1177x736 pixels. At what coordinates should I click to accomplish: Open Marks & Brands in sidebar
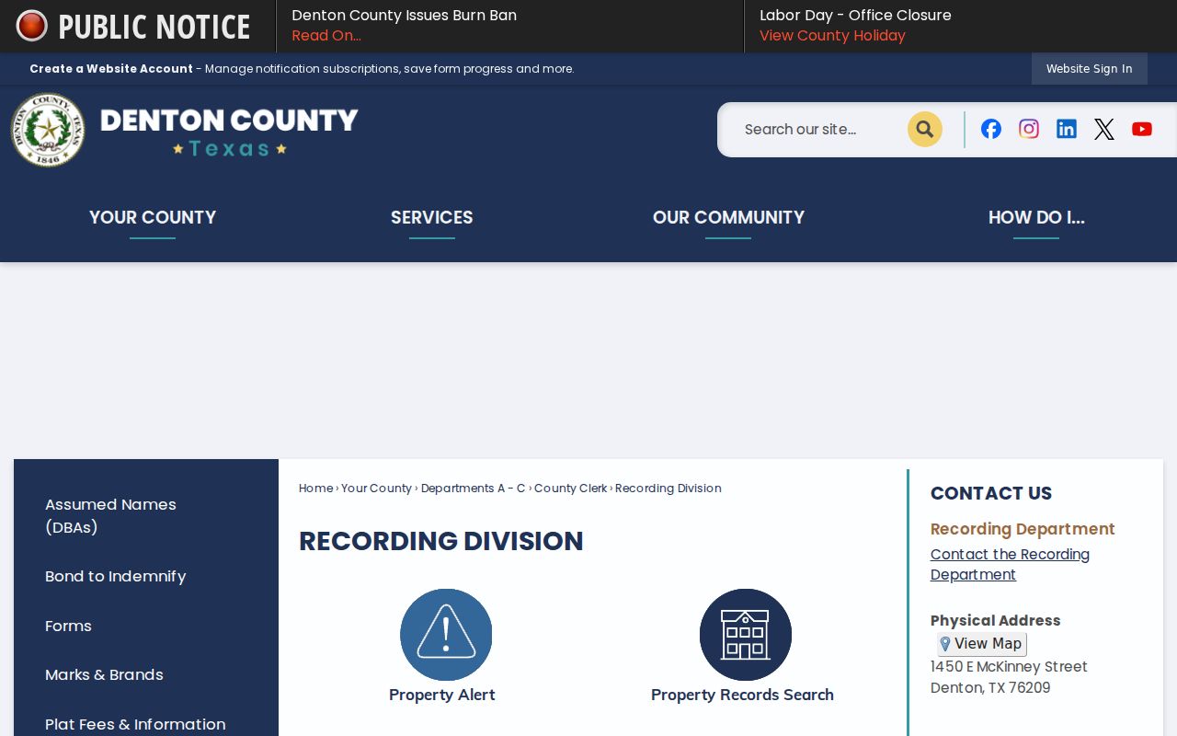[x=104, y=675]
